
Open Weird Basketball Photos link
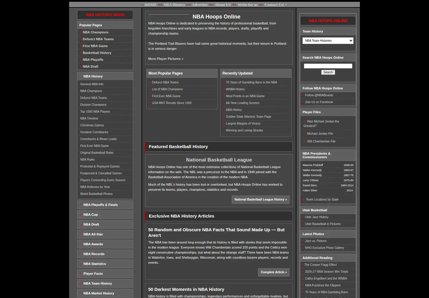96,194
